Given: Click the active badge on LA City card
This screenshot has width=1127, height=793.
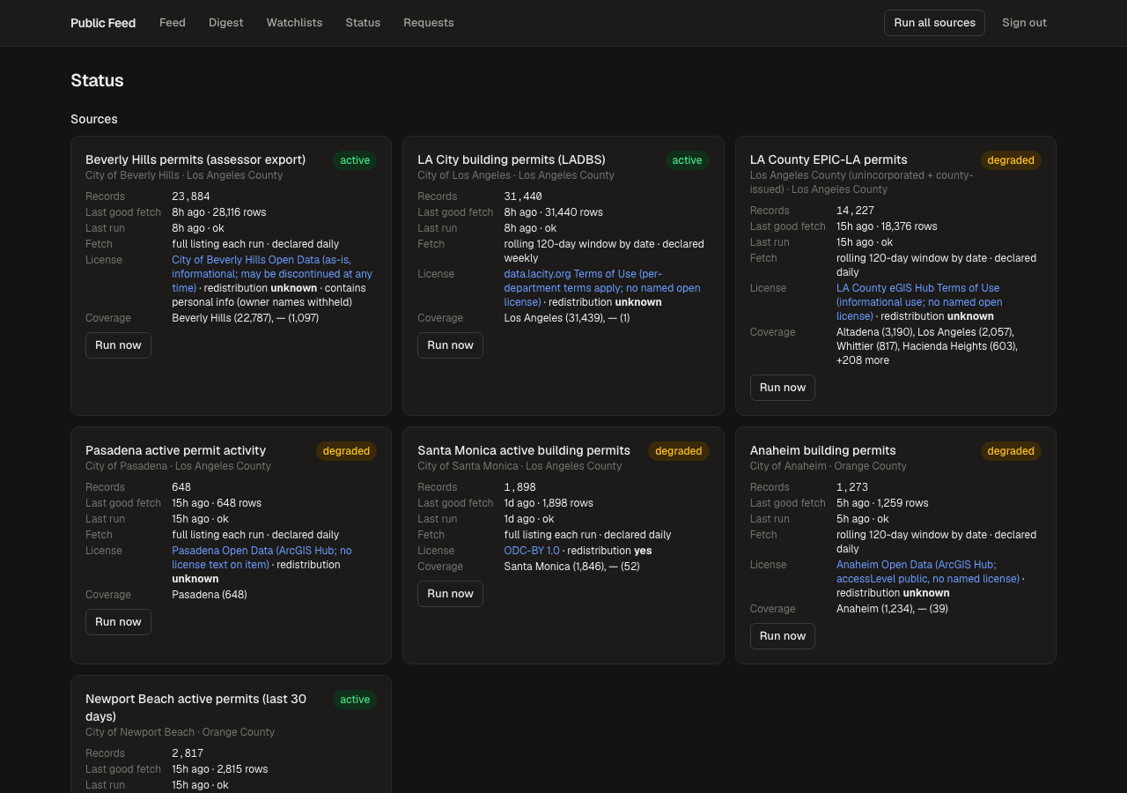Looking at the screenshot, I should pyautogui.click(x=687, y=160).
